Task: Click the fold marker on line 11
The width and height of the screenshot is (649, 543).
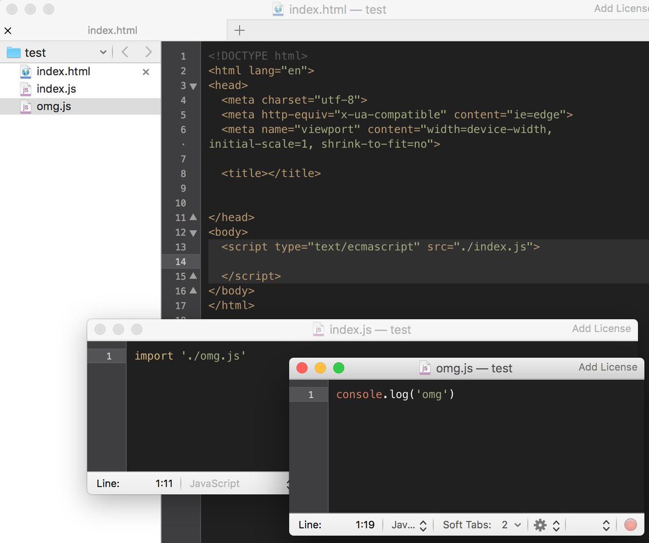Action: pos(194,217)
